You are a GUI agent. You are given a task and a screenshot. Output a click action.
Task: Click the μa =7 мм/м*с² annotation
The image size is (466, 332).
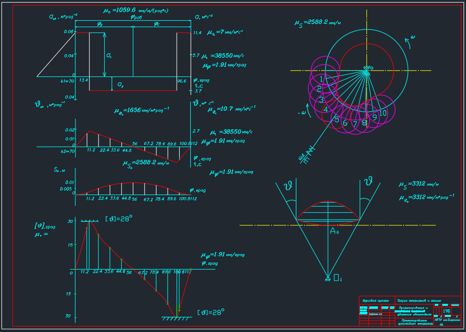coord(225,32)
